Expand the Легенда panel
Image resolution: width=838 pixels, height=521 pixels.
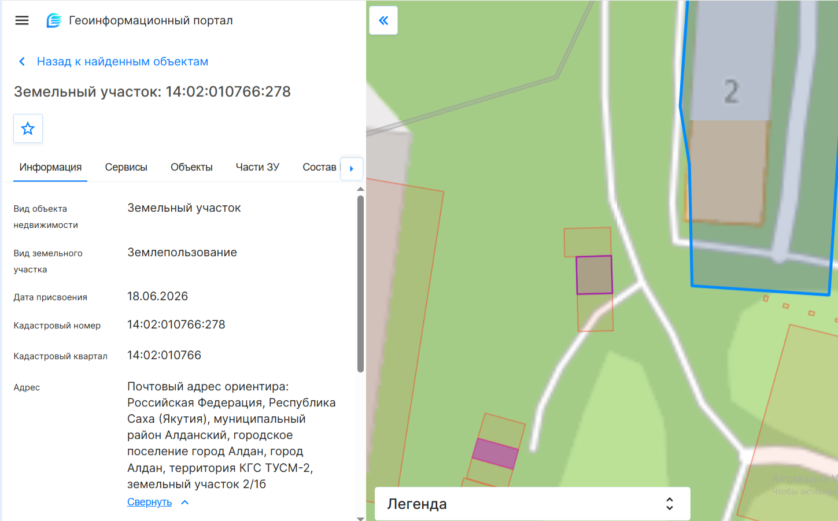(533, 504)
